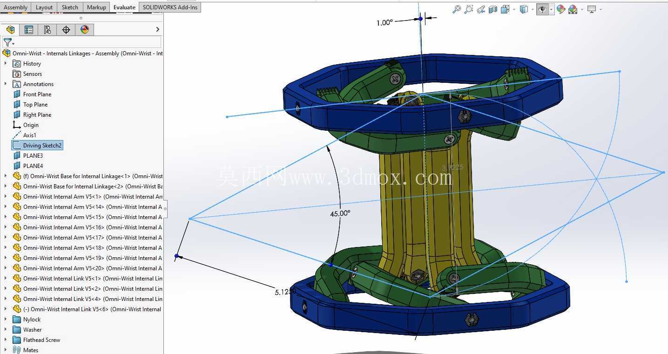Open the Display Style dropdown arrow
The width and height of the screenshot is (668, 354).
(533, 9)
